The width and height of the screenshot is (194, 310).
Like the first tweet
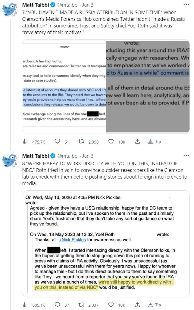[x=111, y=142]
